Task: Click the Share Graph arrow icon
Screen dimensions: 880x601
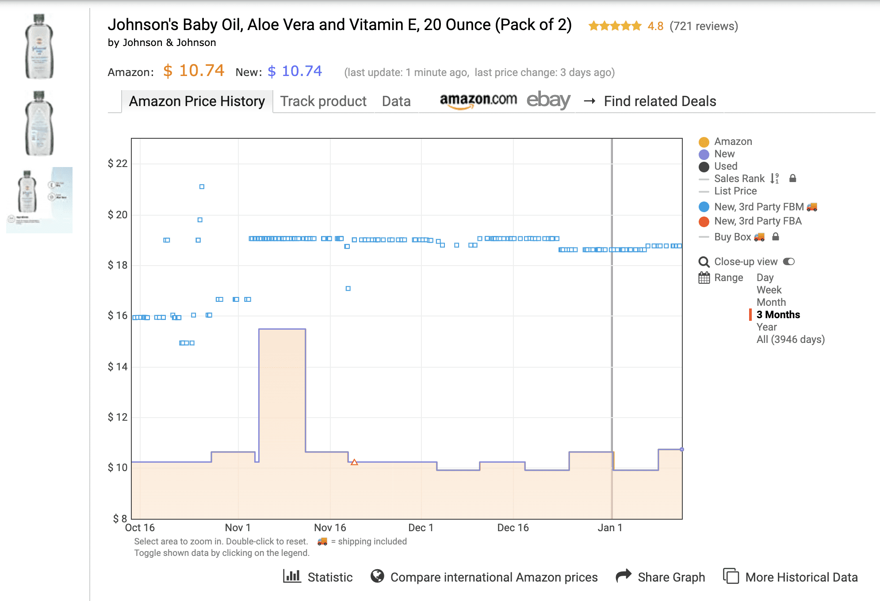Action: tap(624, 576)
